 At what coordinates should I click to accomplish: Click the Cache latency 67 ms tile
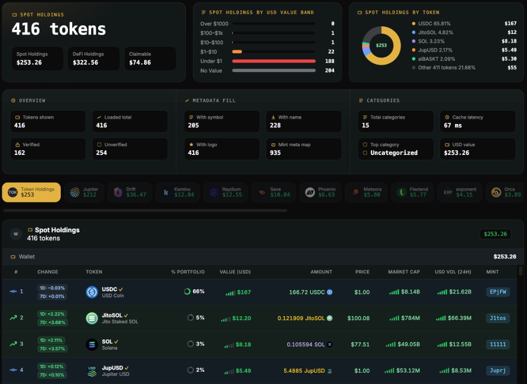click(478, 121)
